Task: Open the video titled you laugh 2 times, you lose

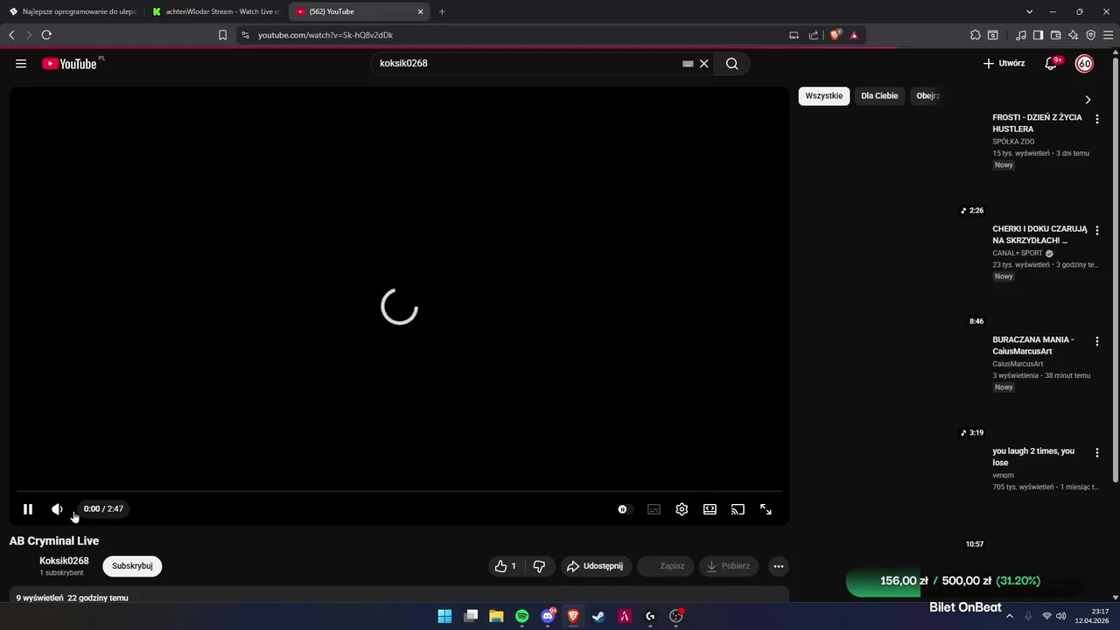Action: [x=1033, y=457]
